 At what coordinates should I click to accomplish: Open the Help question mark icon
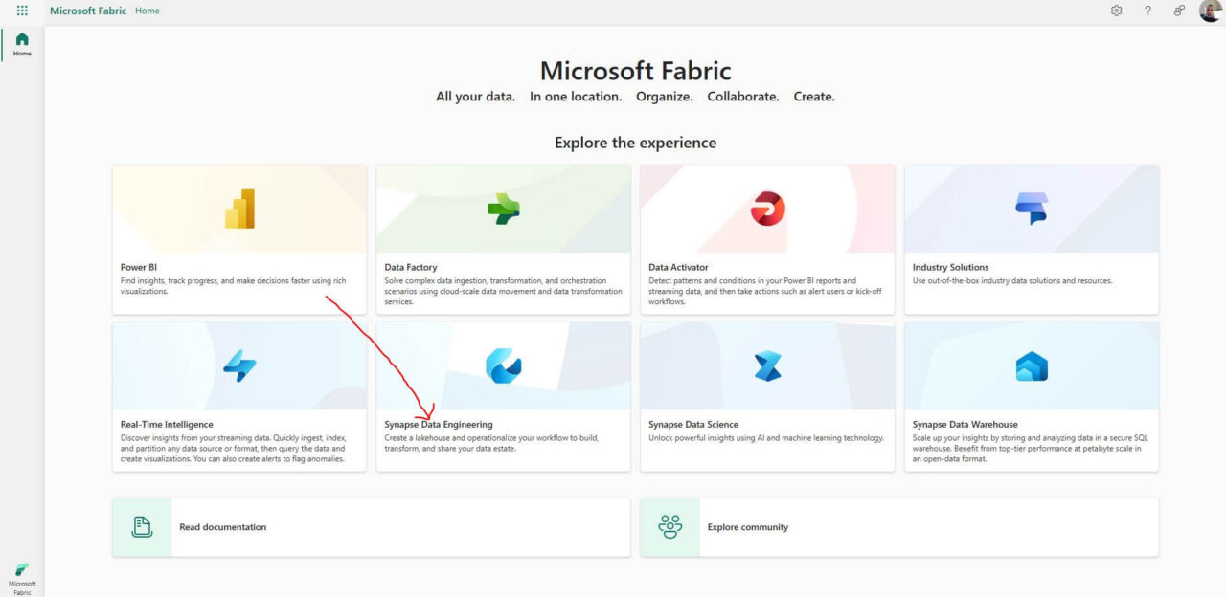(x=1147, y=11)
